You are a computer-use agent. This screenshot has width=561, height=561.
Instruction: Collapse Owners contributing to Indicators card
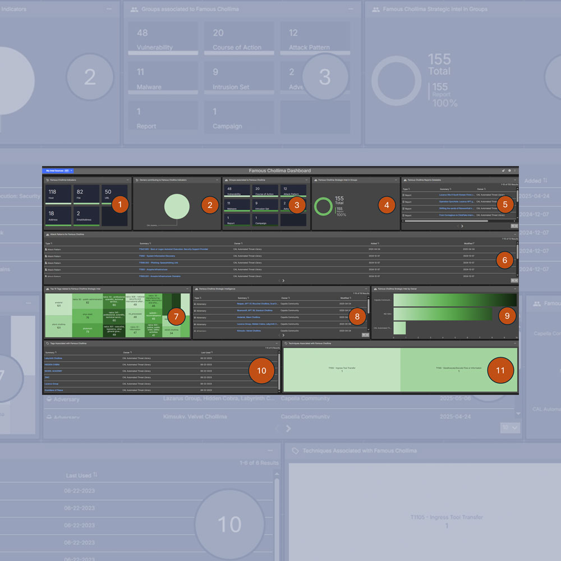click(x=217, y=180)
